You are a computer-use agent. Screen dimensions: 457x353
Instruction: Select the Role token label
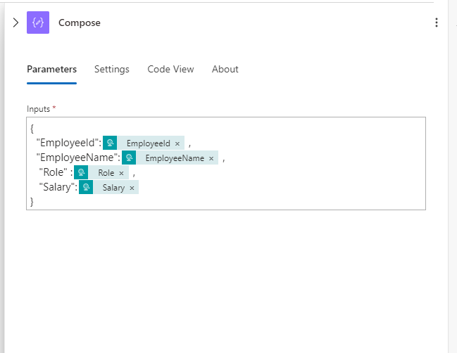click(x=106, y=173)
